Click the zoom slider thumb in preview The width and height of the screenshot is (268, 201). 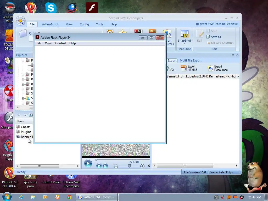[x=129, y=166]
